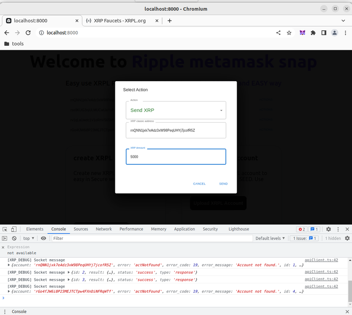This screenshot has width=352, height=315.
Task: Clear the console output
Action: 14,238
